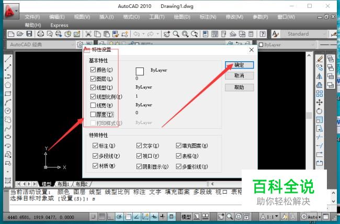Viewport: 340px width, 224px height.
Task: Toggle Grid display in status bar
Action: (x=102, y=216)
